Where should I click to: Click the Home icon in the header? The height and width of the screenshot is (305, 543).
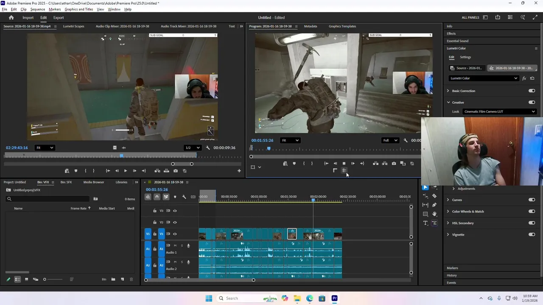[11, 17]
